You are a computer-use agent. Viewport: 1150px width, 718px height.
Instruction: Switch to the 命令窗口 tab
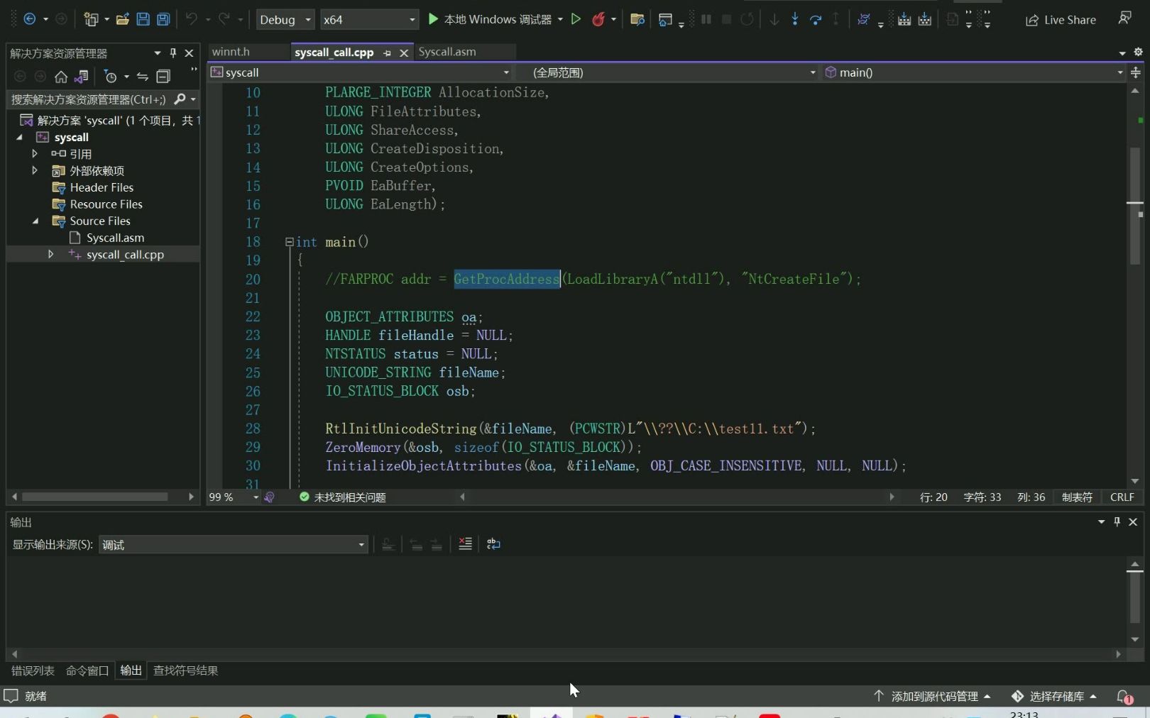(x=87, y=670)
